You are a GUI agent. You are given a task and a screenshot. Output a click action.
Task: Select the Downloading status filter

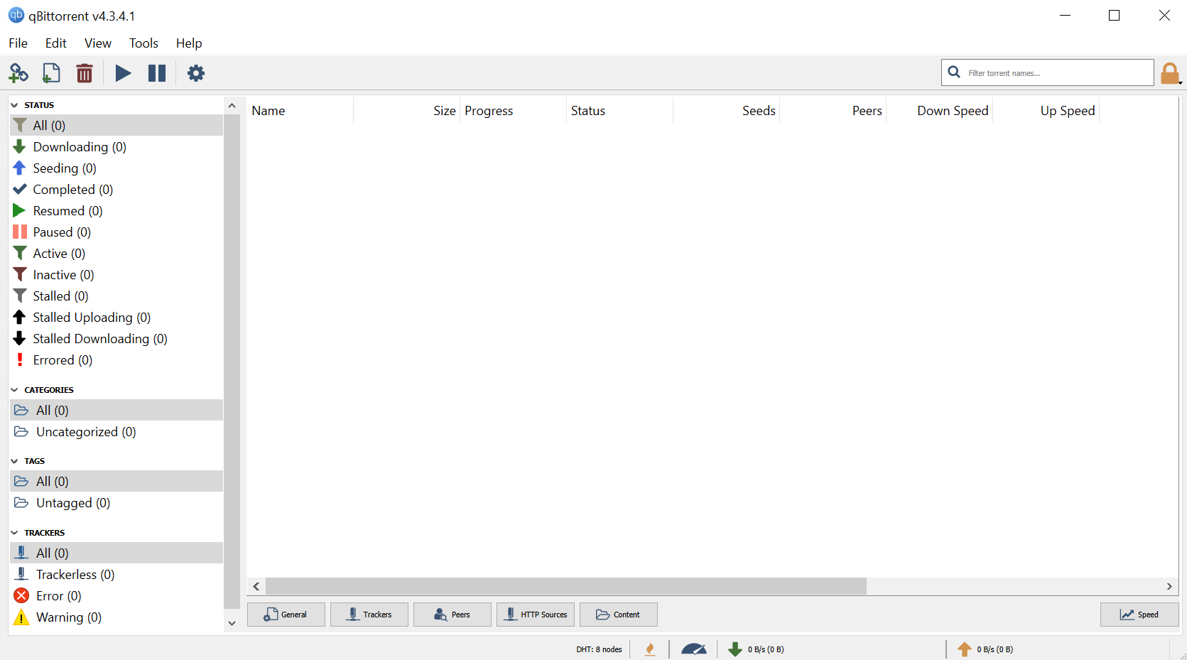click(x=116, y=147)
